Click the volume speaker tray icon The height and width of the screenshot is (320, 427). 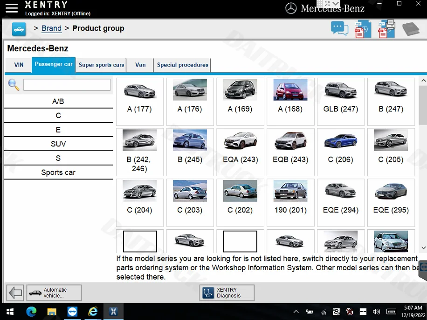click(x=376, y=312)
